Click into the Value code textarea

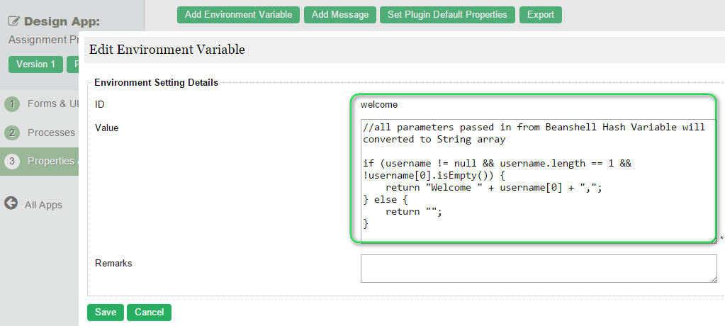coord(539,181)
